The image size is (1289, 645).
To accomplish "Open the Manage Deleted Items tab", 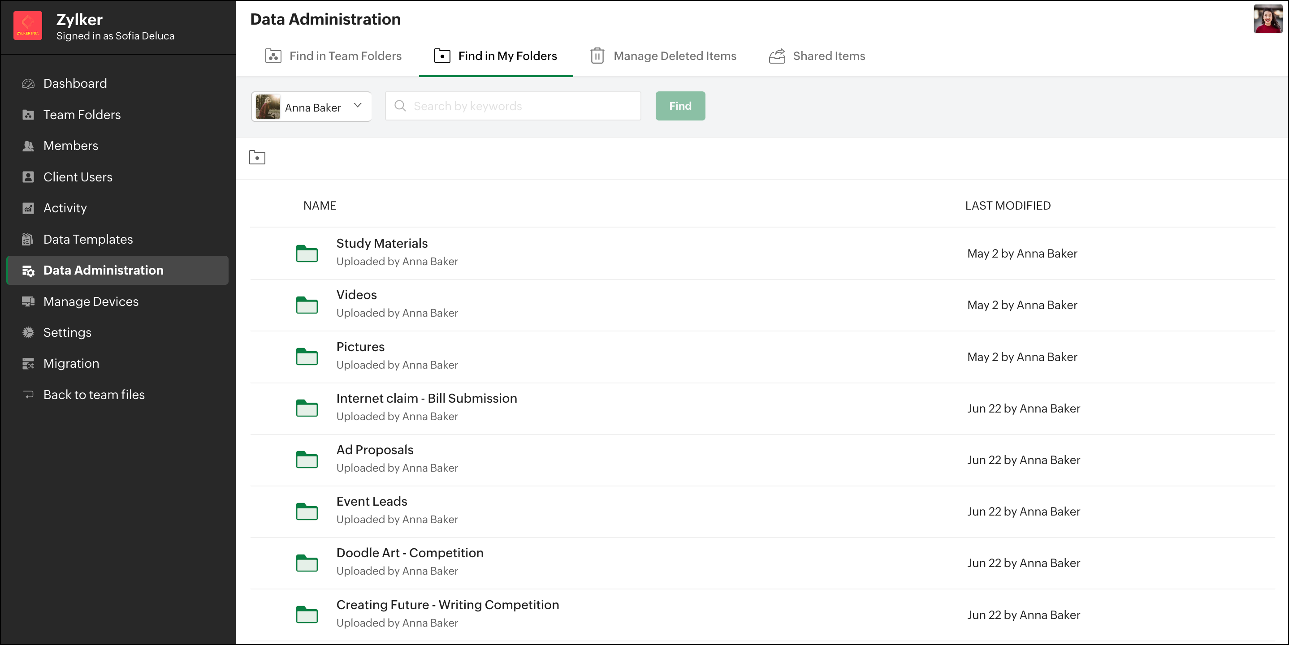I will [663, 56].
